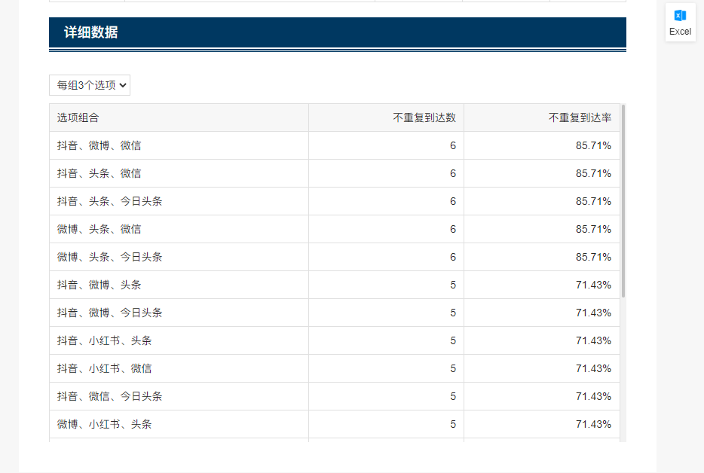Image resolution: width=704 pixels, height=473 pixels.
Task: Click the 不重复到达率 column header
Action: click(x=541, y=117)
